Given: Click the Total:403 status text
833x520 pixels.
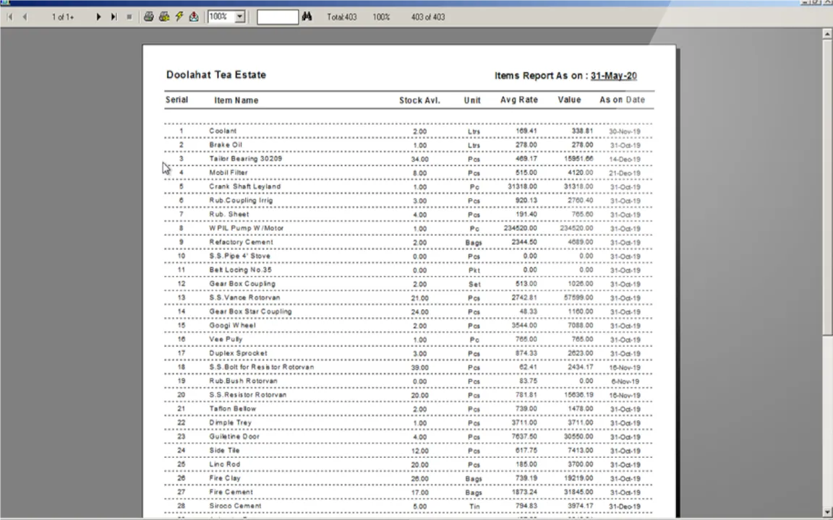Looking at the screenshot, I should click(x=341, y=17).
